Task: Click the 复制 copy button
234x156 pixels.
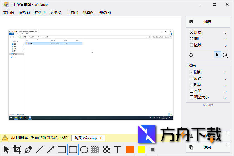Action: point(208,147)
